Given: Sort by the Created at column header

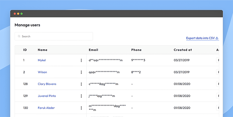Looking at the screenshot, I should pyautogui.click(x=183, y=50).
